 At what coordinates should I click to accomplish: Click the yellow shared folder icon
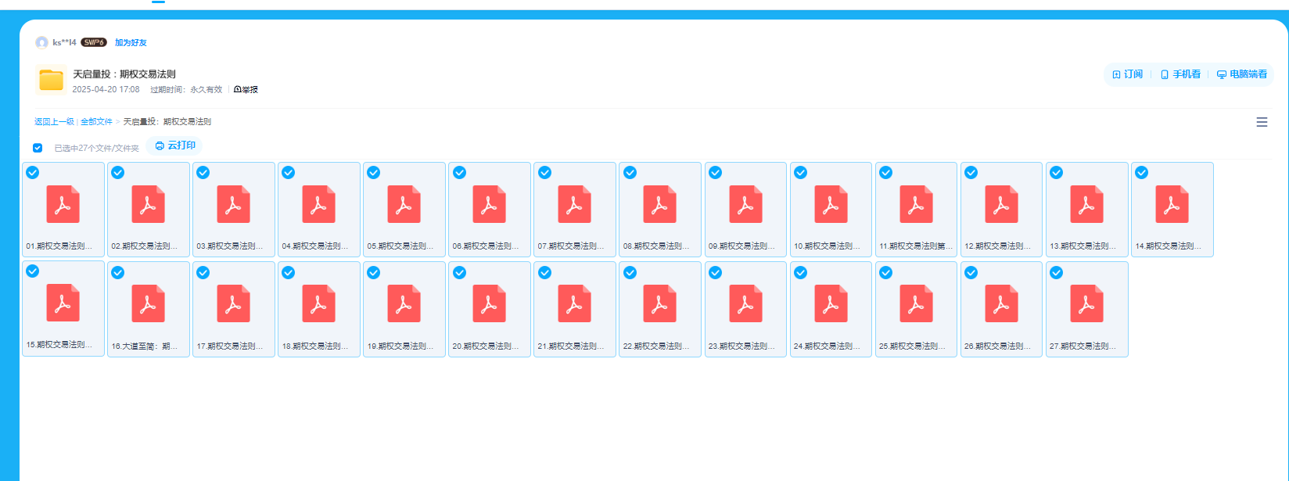coord(51,80)
